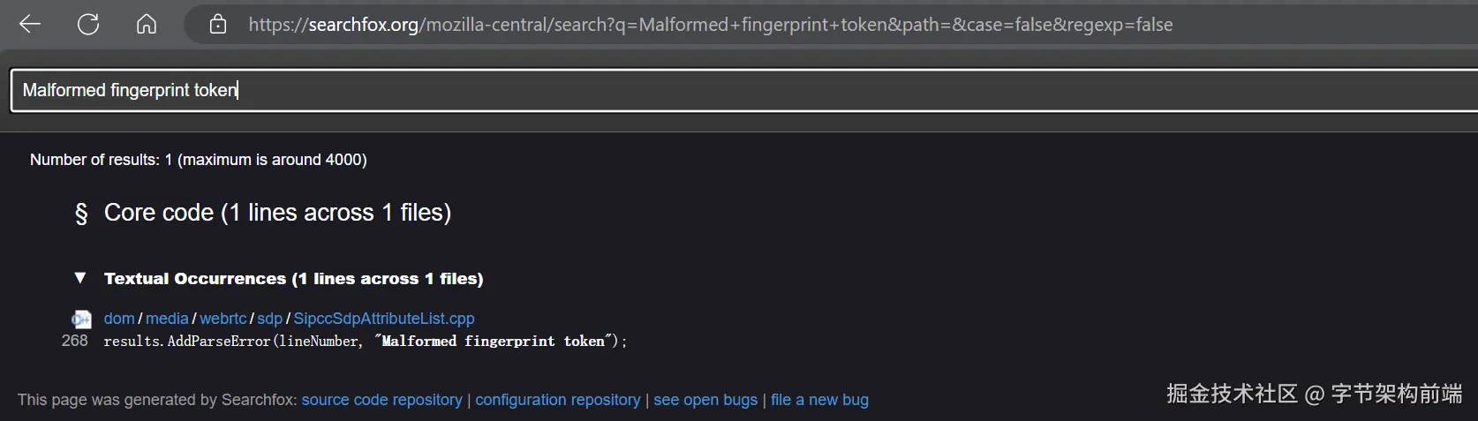Image resolution: width=1478 pixels, height=421 pixels.
Task: Open the configuration repository link
Action: click(557, 400)
